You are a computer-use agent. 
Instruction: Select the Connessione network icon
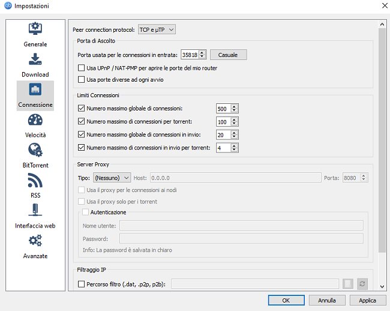coord(35,89)
